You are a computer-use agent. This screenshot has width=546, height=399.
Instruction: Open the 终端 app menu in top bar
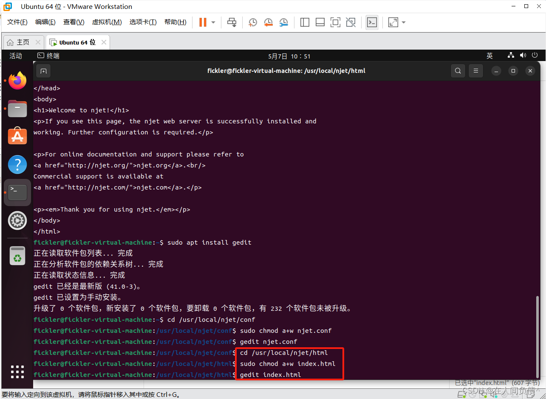click(48, 56)
